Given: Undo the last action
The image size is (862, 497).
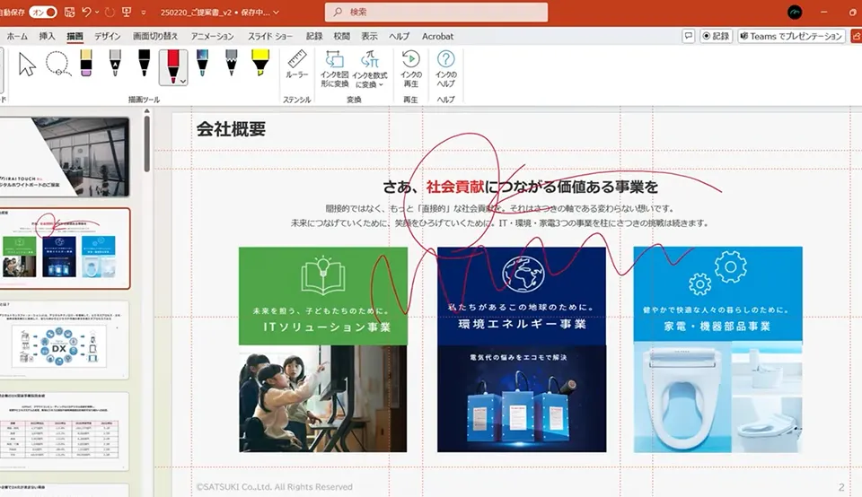Looking at the screenshot, I should [x=86, y=12].
